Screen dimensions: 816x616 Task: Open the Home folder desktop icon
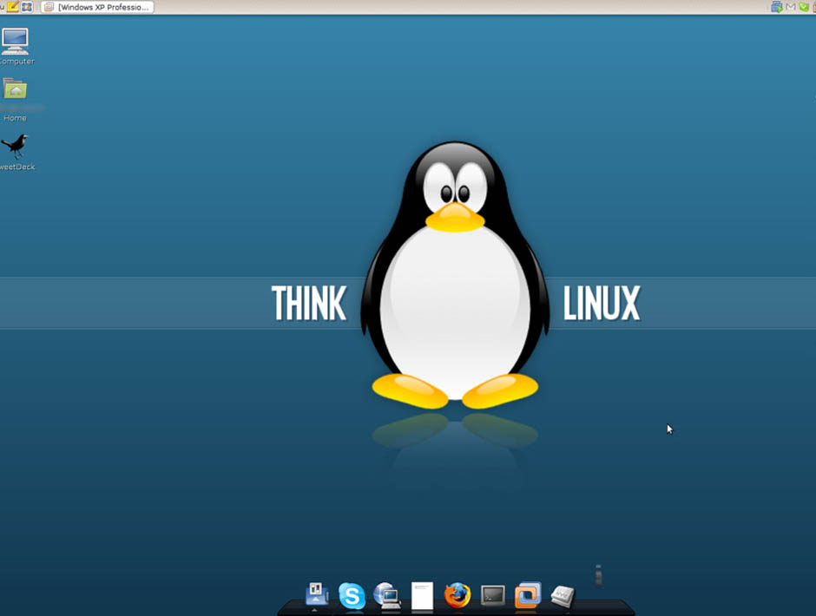[15, 89]
